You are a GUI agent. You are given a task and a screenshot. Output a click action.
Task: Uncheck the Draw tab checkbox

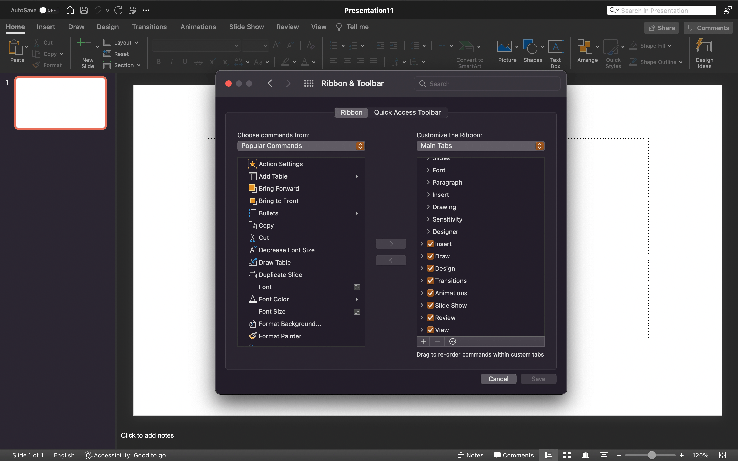(x=430, y=256)
